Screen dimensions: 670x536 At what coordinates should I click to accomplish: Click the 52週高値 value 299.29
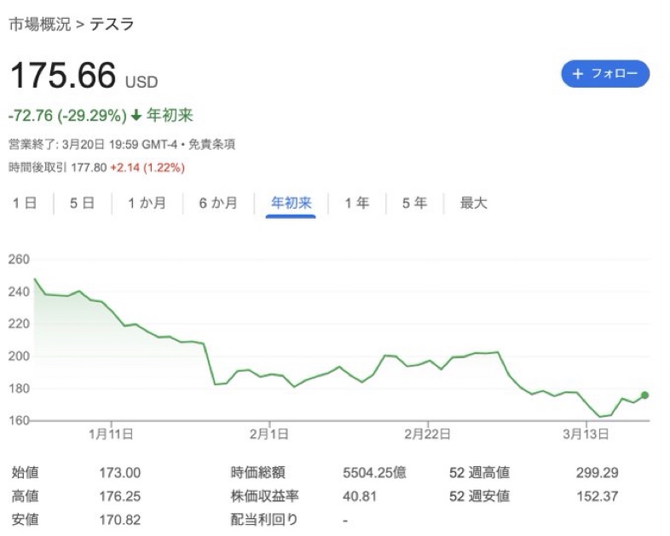597,473
